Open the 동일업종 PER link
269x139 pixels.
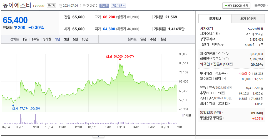click(x=211, y=113)
